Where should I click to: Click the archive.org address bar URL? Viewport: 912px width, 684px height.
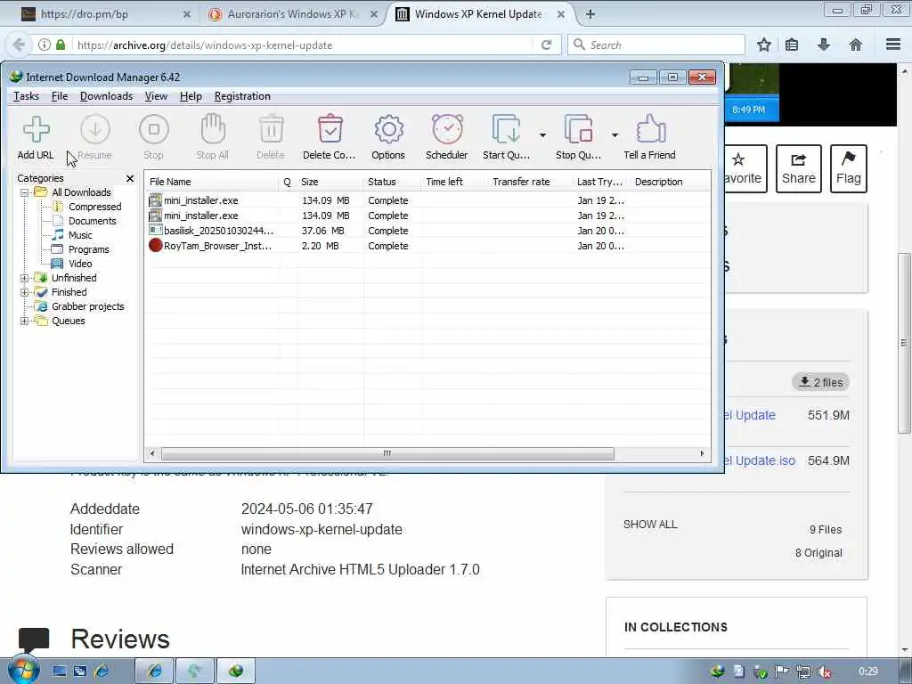coord(205,45)
